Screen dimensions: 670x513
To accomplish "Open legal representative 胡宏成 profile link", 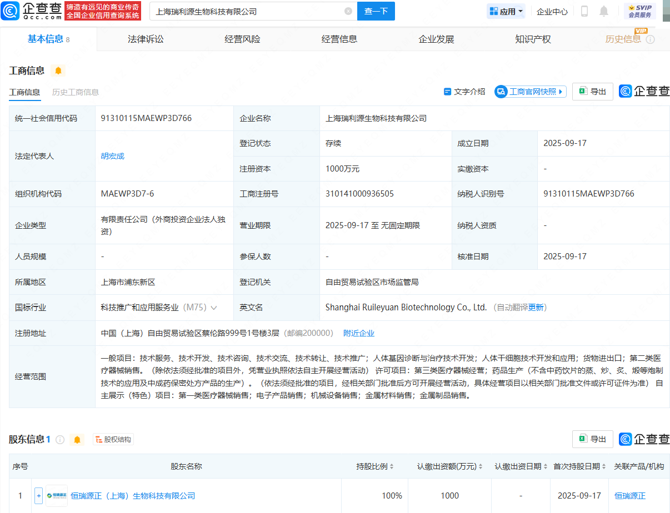I will click(x=113, y=156).
